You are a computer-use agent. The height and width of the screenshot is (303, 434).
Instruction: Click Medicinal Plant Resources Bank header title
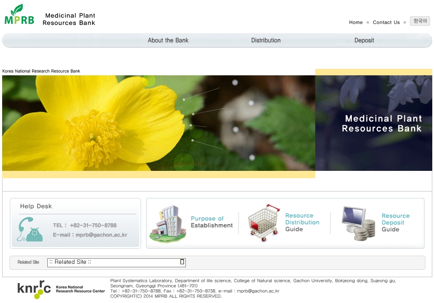(69, 19)
